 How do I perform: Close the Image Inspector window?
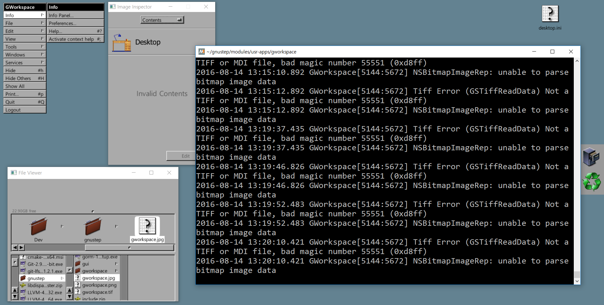pyautogui.click(x=206, y=7)
